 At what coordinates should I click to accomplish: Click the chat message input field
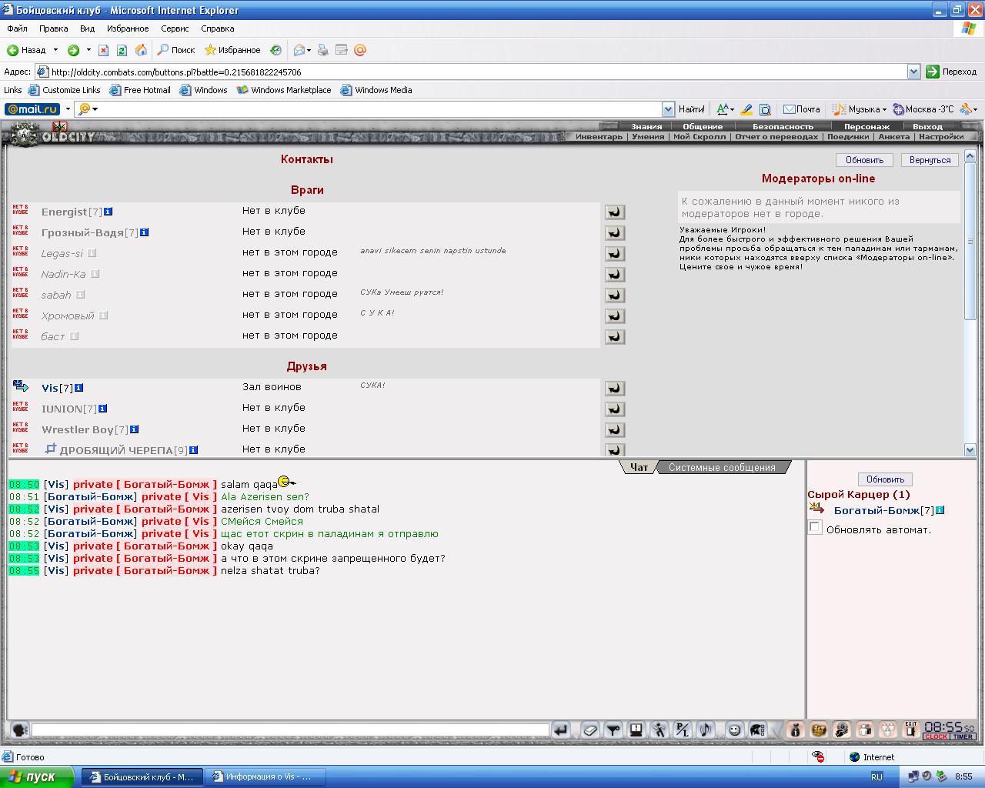point(290,730)
